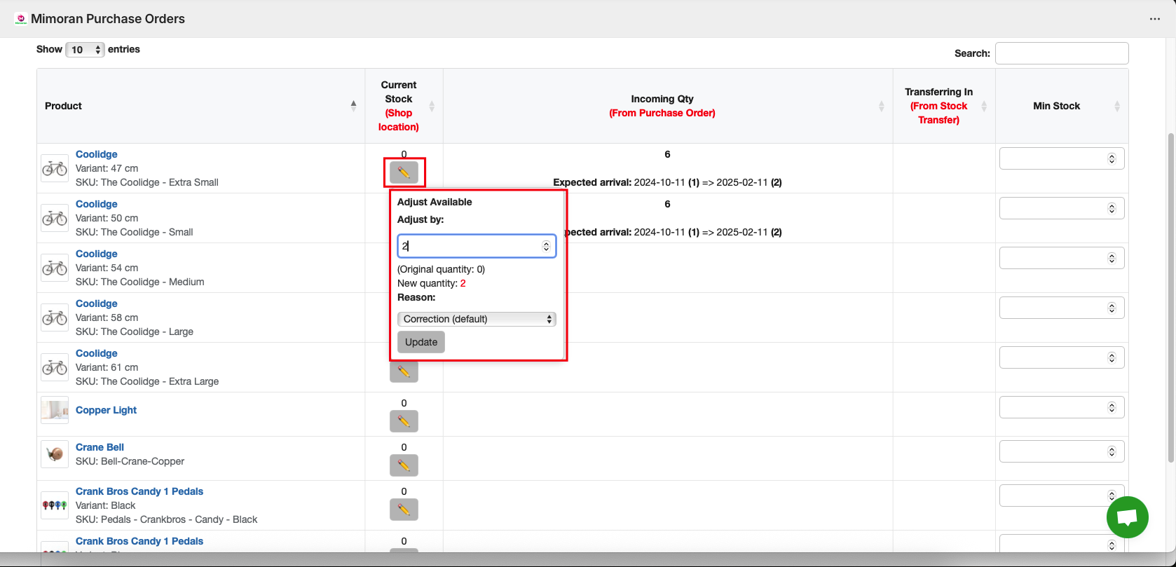
Task: Sort table by Min Stock column
Action: [1062, 106]
